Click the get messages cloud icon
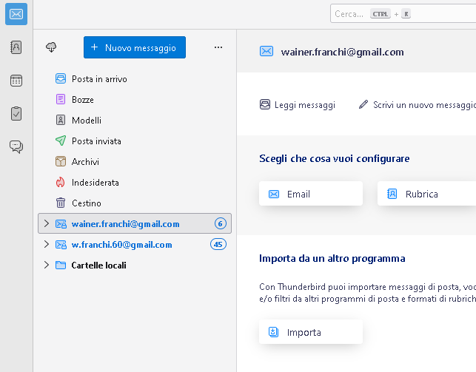 tap(51, 47)
